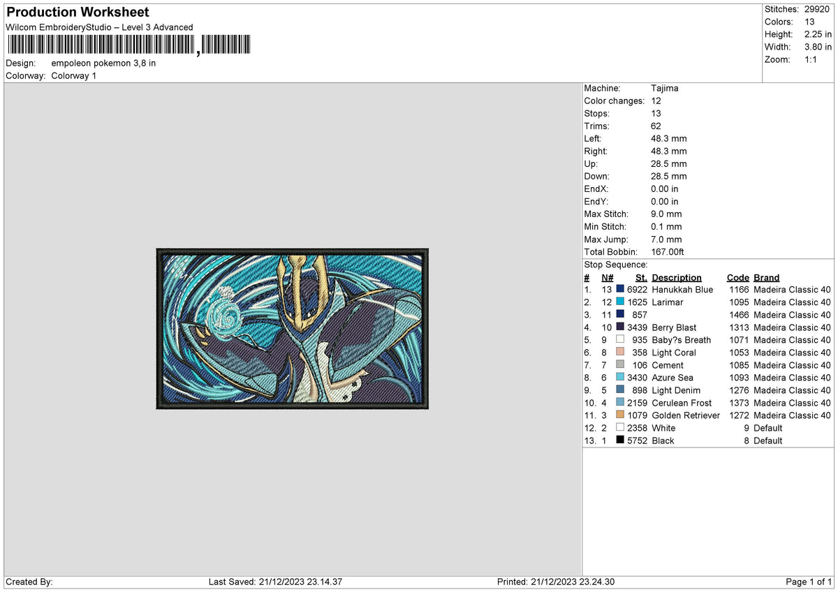Click the Baby?s Breath description text
Screen dimensions: 838x592
point(682,339)
